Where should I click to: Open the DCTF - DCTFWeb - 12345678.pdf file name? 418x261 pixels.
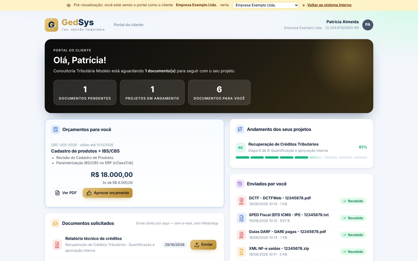[x=280, y=198]
